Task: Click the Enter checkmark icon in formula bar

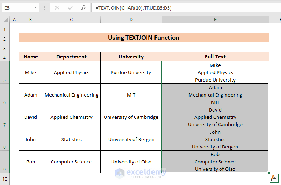Action: pyautogui.click(x=70, y=7)
